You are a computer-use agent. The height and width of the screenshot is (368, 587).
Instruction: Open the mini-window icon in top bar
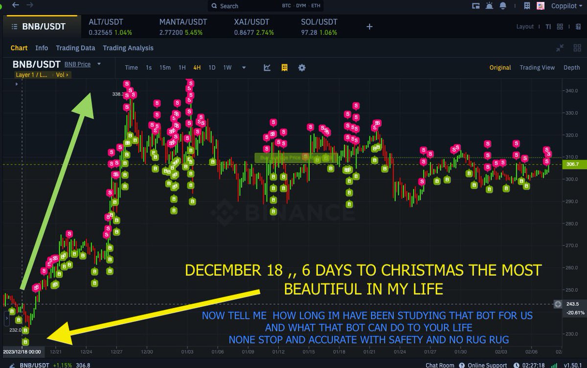pyautogui.click(x=475, y=6)
